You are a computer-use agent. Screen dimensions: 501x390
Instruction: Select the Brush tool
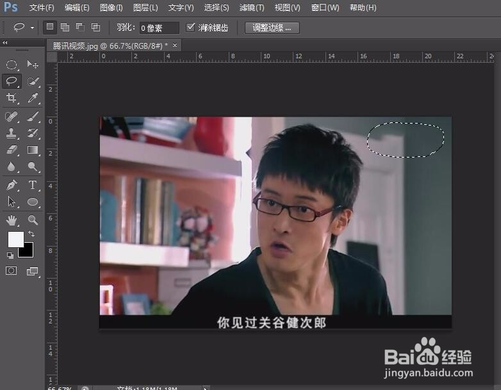(x=33, y=117)
